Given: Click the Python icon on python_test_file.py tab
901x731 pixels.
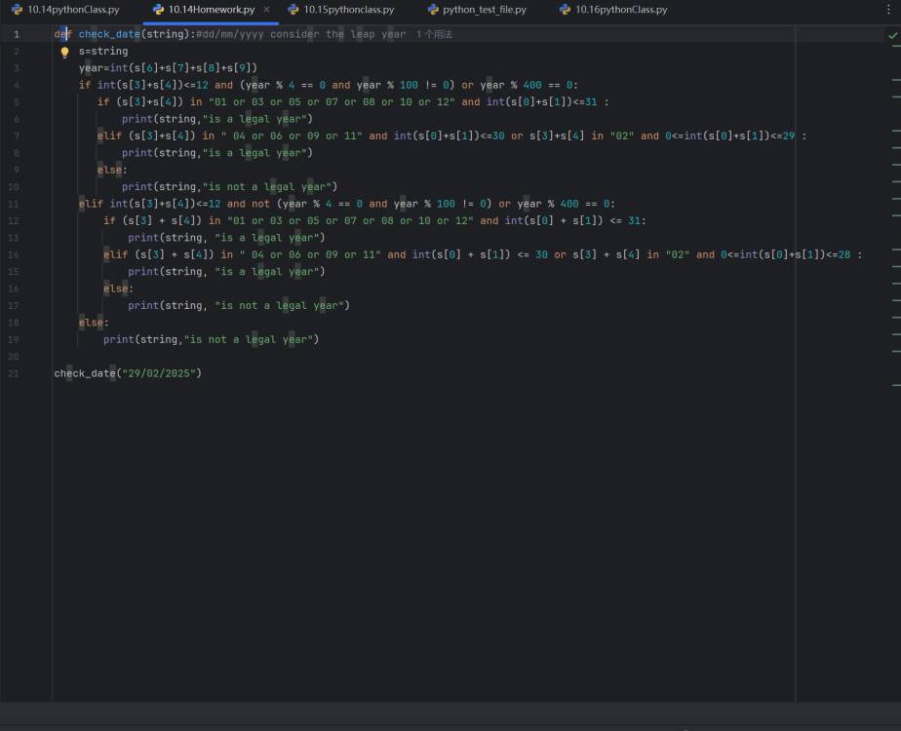Looking at the screenshot, I should [x=433, y=10].
